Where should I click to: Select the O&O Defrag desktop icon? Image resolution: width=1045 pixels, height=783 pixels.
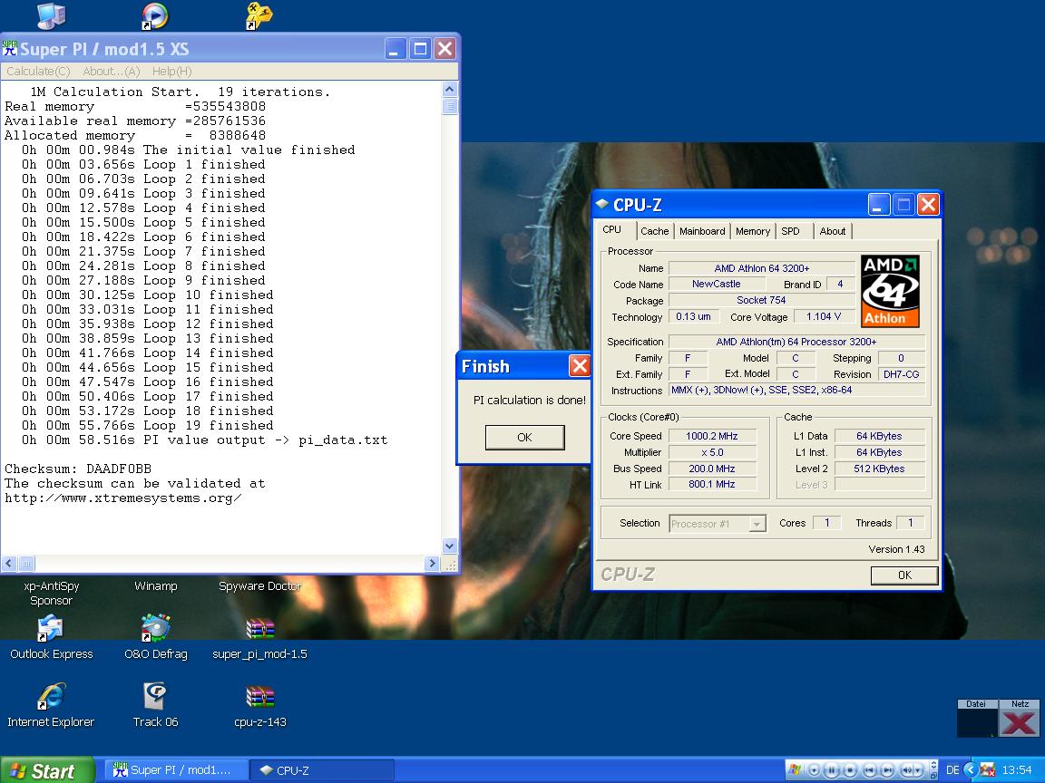[x=155, y=629]
